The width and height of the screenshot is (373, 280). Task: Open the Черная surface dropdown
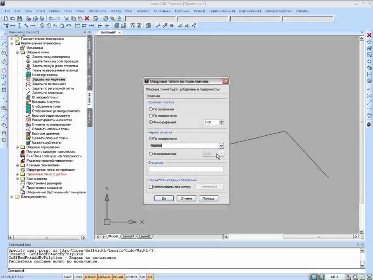[x=221, y=146]
